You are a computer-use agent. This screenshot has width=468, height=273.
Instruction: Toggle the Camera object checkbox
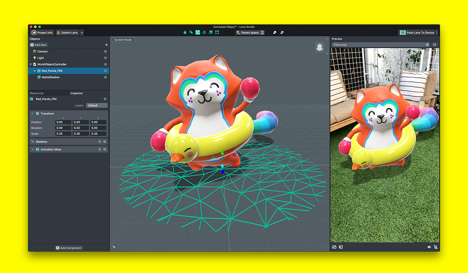105,51
